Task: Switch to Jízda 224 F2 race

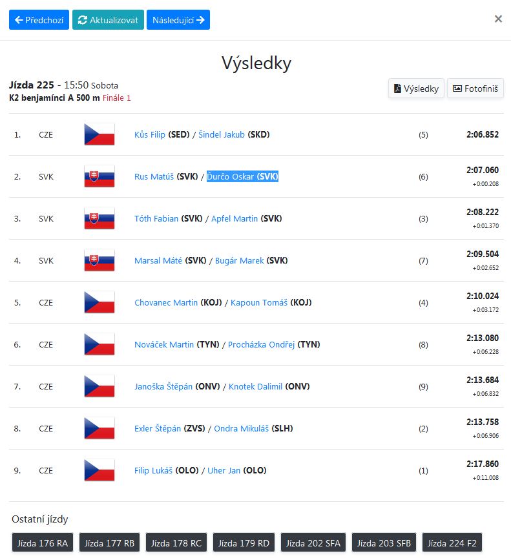Action: click(452, 543)
